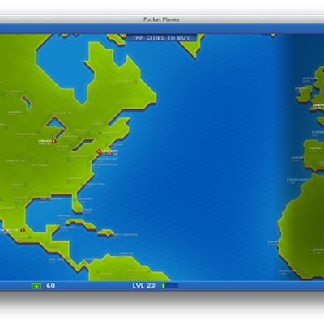Click the level experience progress bar
The height and width of the screenshot is (324, 324).
point(170,286)
